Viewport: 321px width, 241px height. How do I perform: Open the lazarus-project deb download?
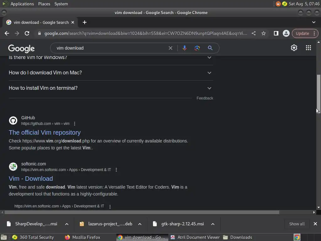(x=107, y=224)
